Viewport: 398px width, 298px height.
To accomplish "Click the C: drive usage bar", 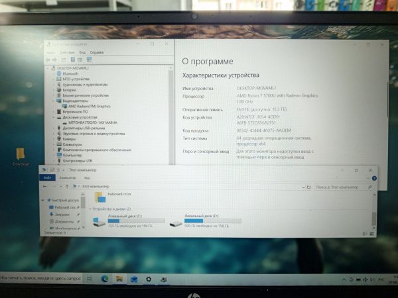I will click(x=136, y=221).
